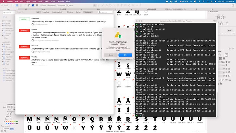Expand the Unicode disclosure arrow

pyautogui.click(x=2, y=129)
